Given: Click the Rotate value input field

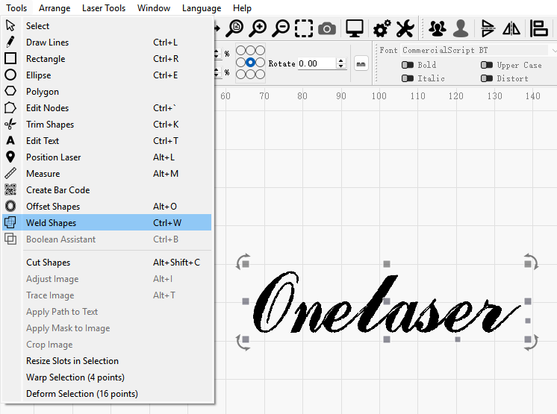Looking at the screenshot, I should [317, 64].
